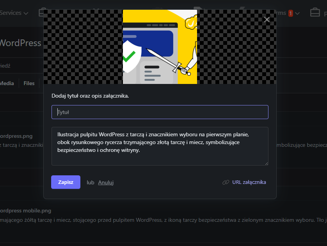Click the description textarea resize handle
This screenshot has width=327, height=246.
click(266, 163)
